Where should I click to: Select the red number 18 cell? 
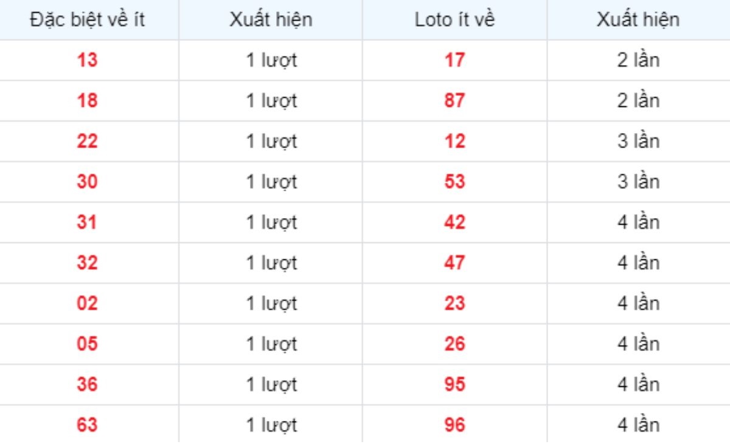tap(87, 101)
